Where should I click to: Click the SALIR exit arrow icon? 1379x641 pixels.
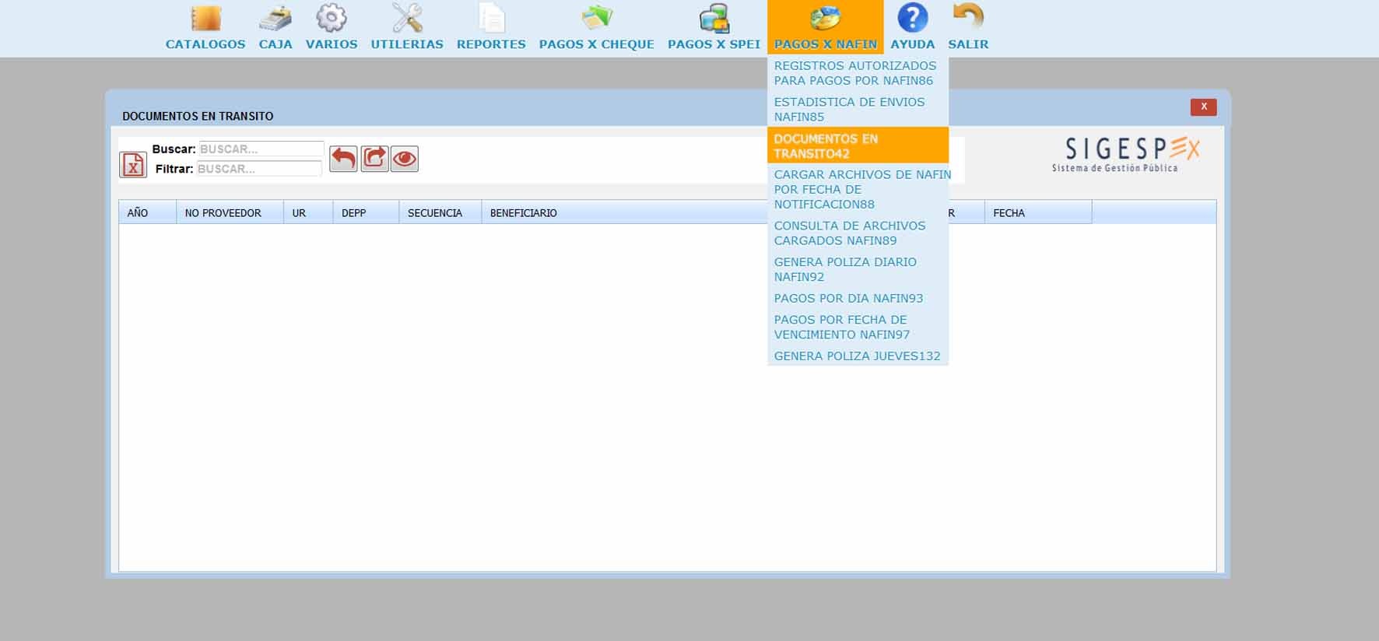(x=968, y=18)
